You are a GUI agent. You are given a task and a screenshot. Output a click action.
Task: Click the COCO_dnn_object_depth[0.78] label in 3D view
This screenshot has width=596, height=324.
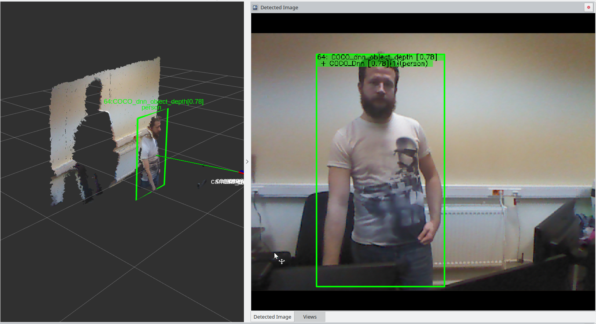point(153,101)
